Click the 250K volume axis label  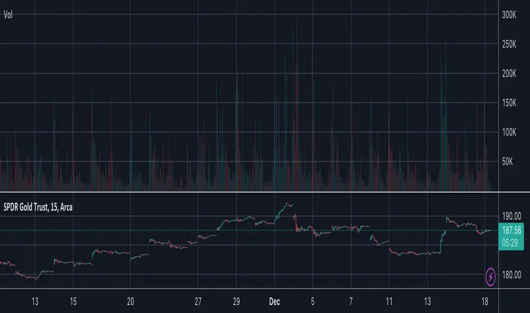pos(509,44)
